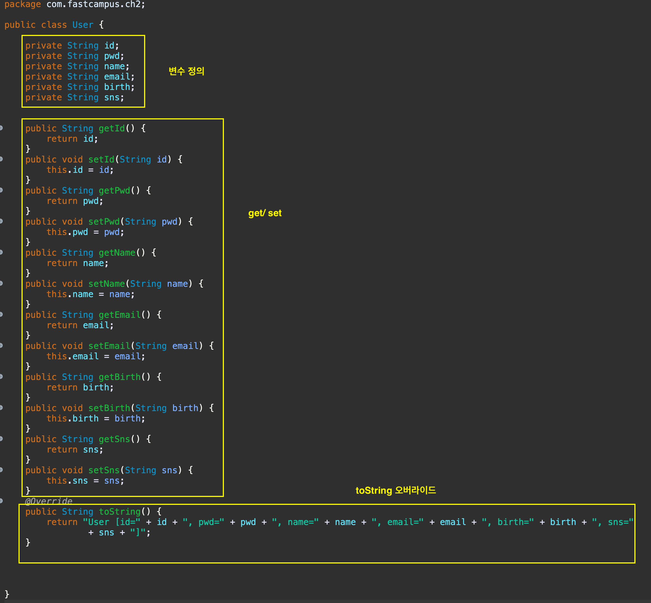Viewport: 651px width, 603px height.
Task: Place cursor on the toString method name
Action: click(119, 512)
